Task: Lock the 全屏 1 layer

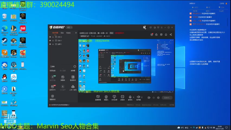Action: (53, 44)
